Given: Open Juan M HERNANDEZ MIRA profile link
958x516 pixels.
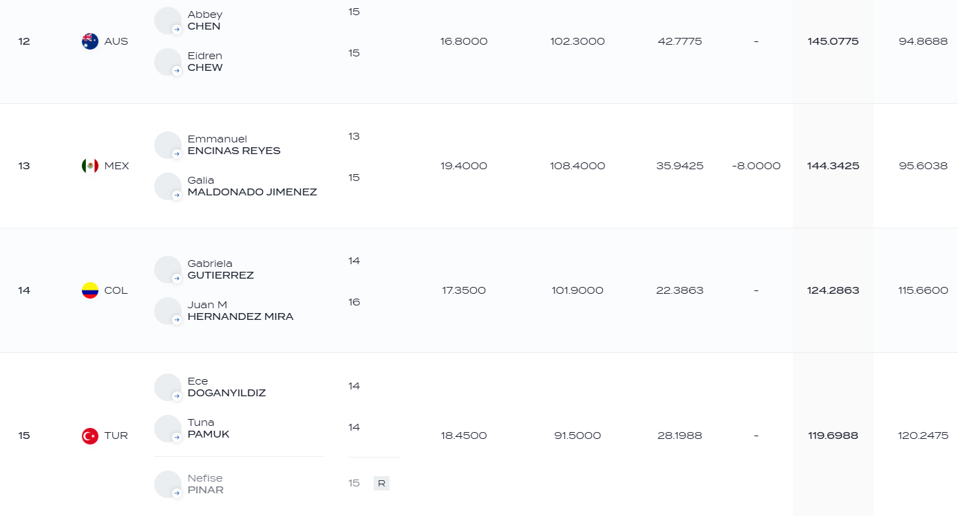Looking at the screenshot, I should tap(240, 311).
